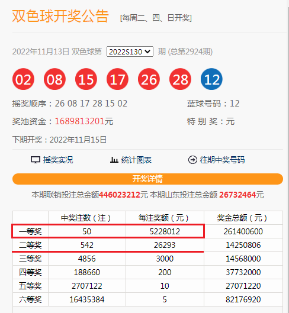Click the page scrollbar at right edge
Image resolution: width=289 pixels, height=313 pixels.
(x=288, y=156)
